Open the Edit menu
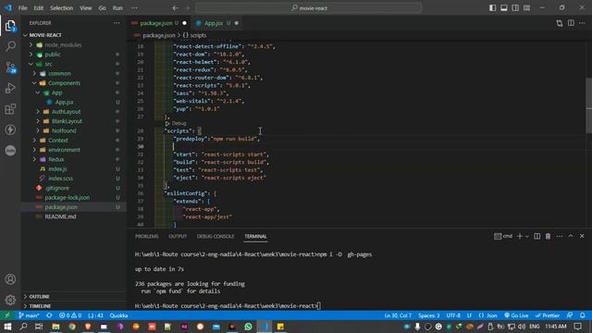The width and height of the screenshot is (592, 333). coord(39,8)
